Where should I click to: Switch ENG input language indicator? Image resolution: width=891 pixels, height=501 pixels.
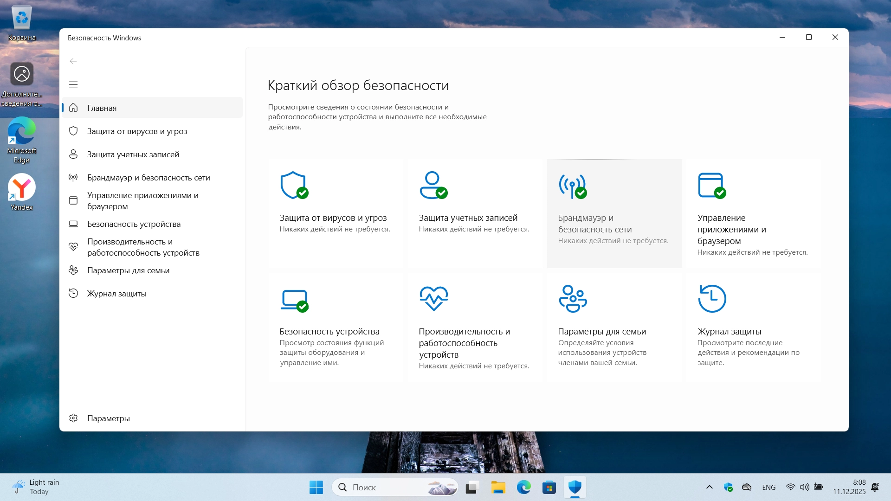[768, 488]
